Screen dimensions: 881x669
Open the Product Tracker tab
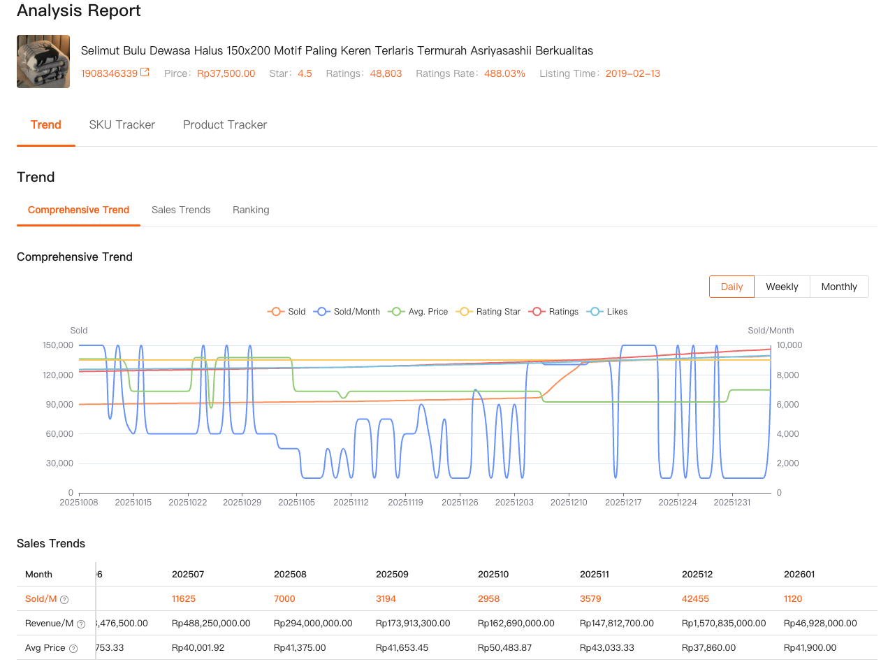click(225, 125)
